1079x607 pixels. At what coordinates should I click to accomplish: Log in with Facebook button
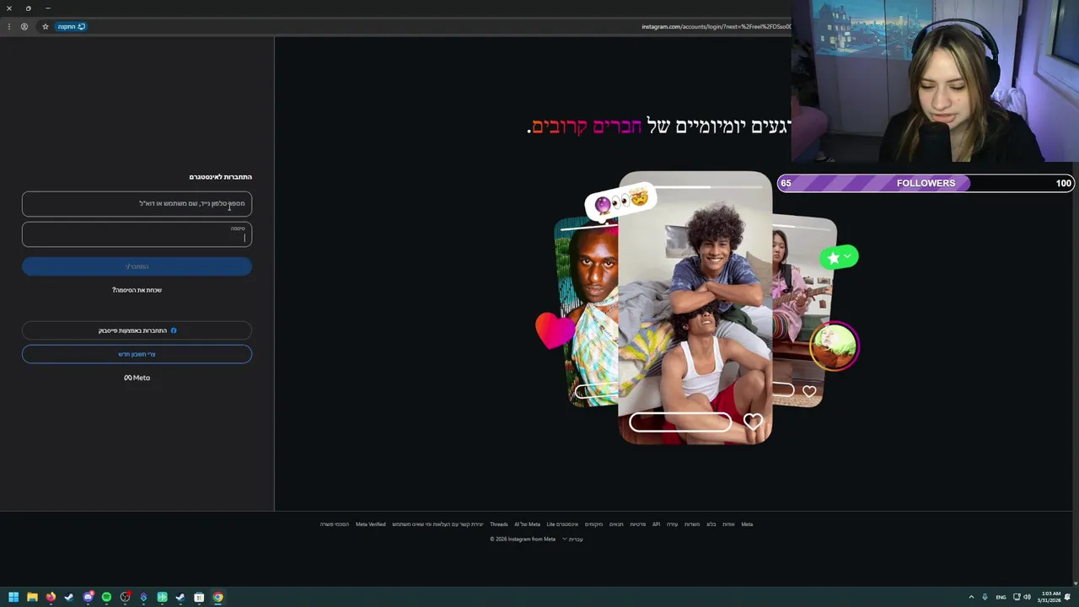(x=137, y=330)
